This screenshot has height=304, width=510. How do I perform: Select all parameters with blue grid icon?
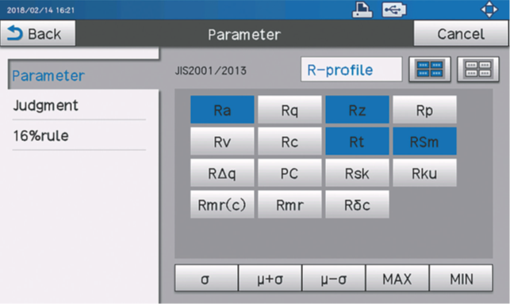click(x=430, y=69)
